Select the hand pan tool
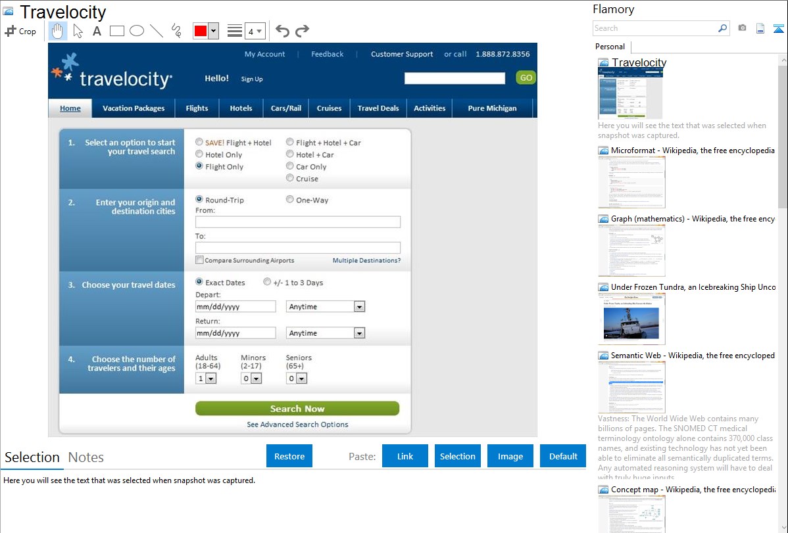 [x=58, y=31]
